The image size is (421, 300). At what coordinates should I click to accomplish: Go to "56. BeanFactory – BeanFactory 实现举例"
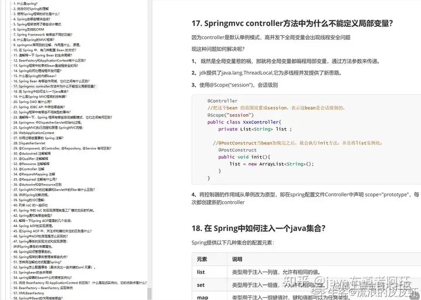[43, 288]
